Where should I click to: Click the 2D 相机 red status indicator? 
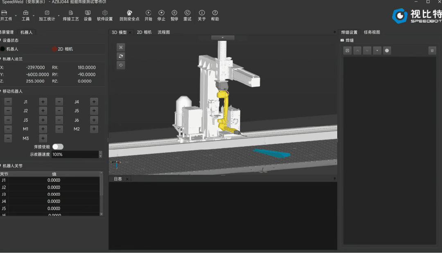(54, 49)
